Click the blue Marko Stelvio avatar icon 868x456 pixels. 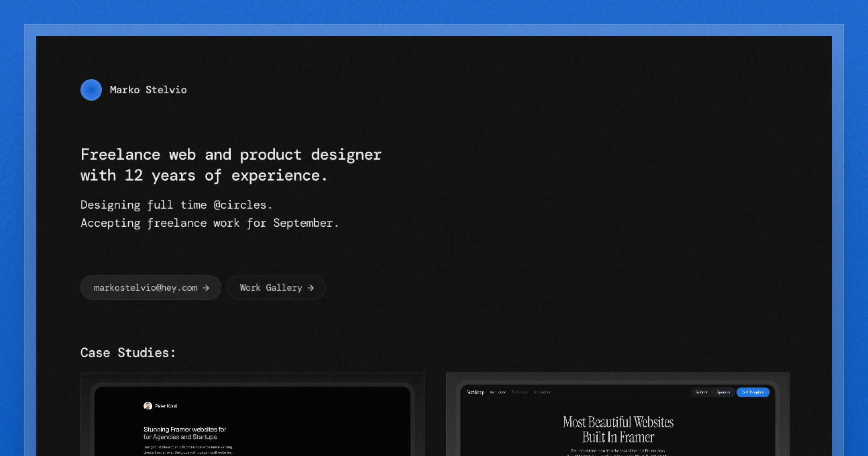90,90
